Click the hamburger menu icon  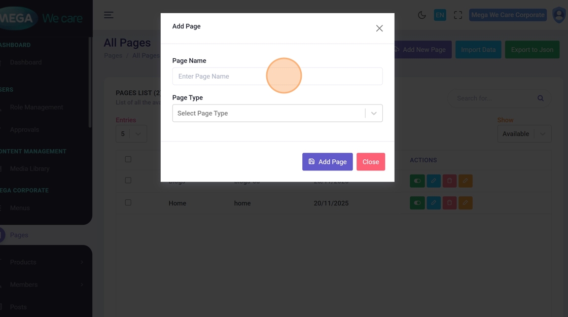[109, 15]
